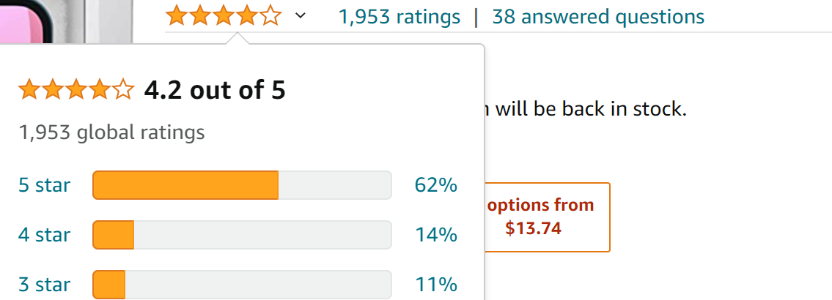
Task: Open the 11% reviews link
Action: click(435, 285)
